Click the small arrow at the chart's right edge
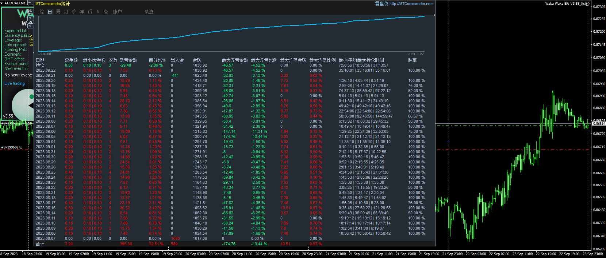Screen dimensions: 606x258 [434, 15]
